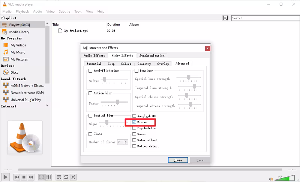Open the Essential sub-tab
Viewport: 300px width, 182px height.
(94, 64)
